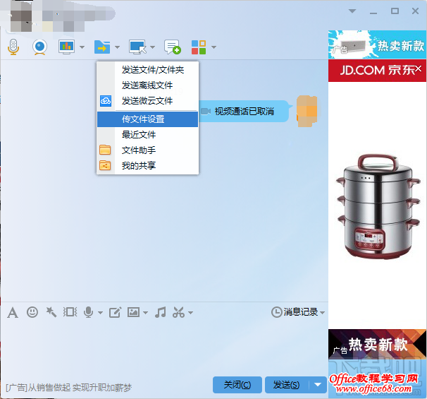Click the file assistant folder icon
The image size is (427, 399).
pyautogui.click(x=105, y=150)
